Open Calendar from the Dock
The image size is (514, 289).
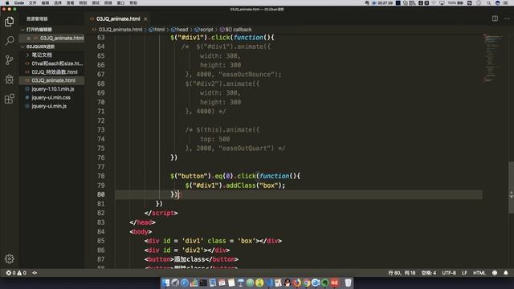222,283
